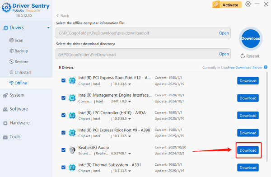This screenshot has height=177, width=271.
Task: Click the Offline wifi icon
Action: tap(11, 83)
